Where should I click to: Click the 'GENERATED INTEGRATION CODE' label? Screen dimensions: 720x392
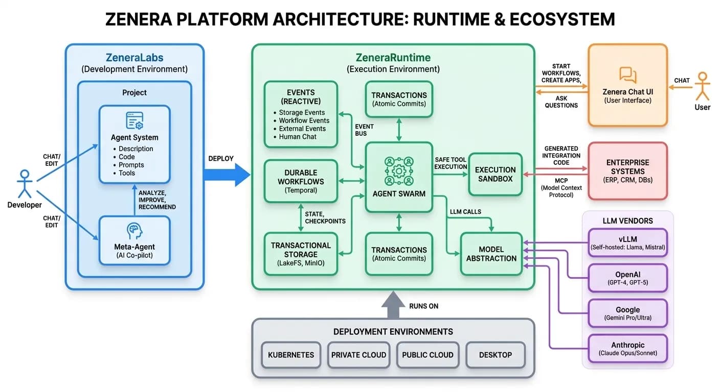click(561, 156)
